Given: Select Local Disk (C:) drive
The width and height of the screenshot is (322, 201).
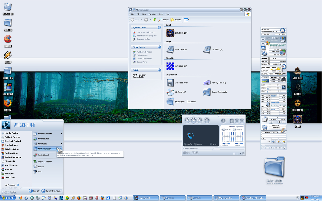Looking at the screenshot, I should [x=176, y=49].
